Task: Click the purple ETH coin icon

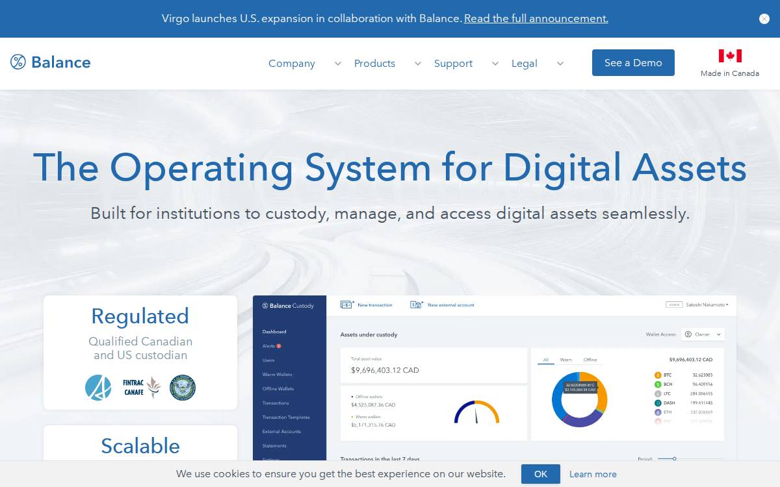Action: click(658, 412)
